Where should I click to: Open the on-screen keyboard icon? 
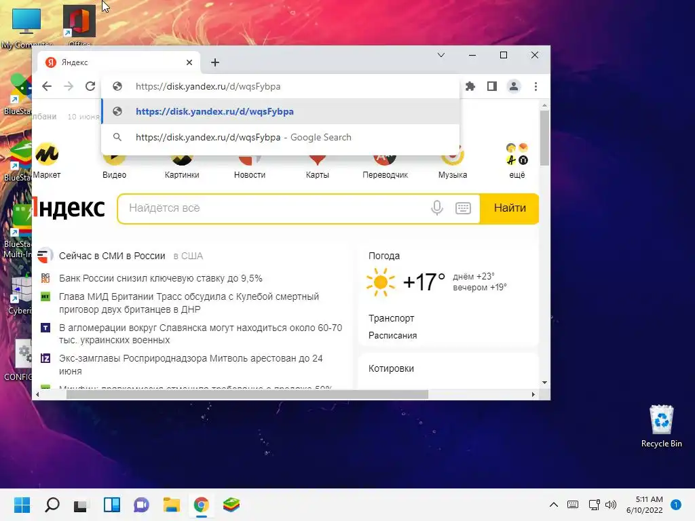[463, 208]
